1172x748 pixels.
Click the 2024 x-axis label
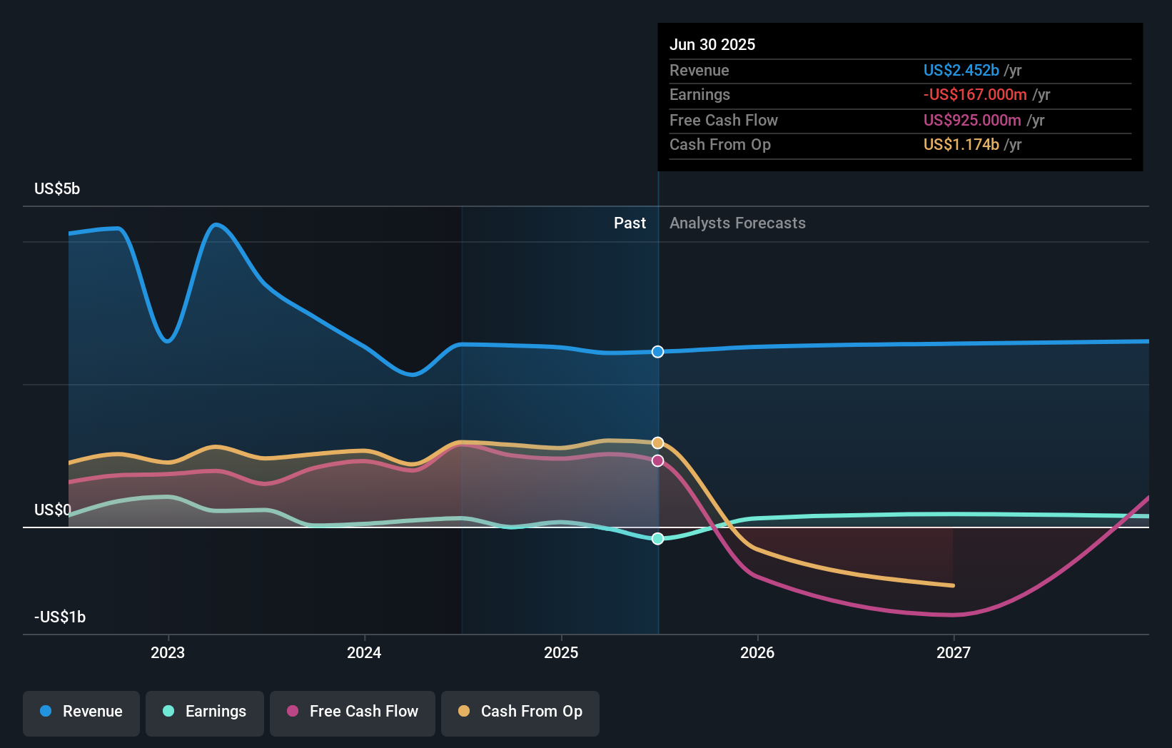[x=364, y=652]
